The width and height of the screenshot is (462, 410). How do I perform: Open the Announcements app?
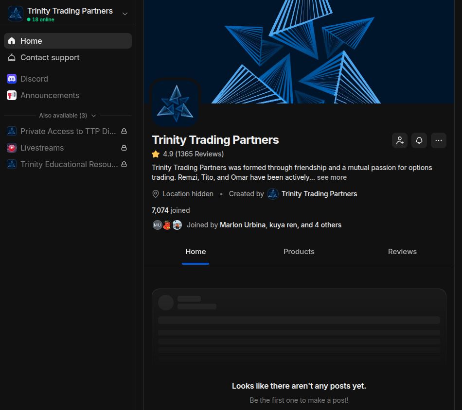(x=68, y=95)
